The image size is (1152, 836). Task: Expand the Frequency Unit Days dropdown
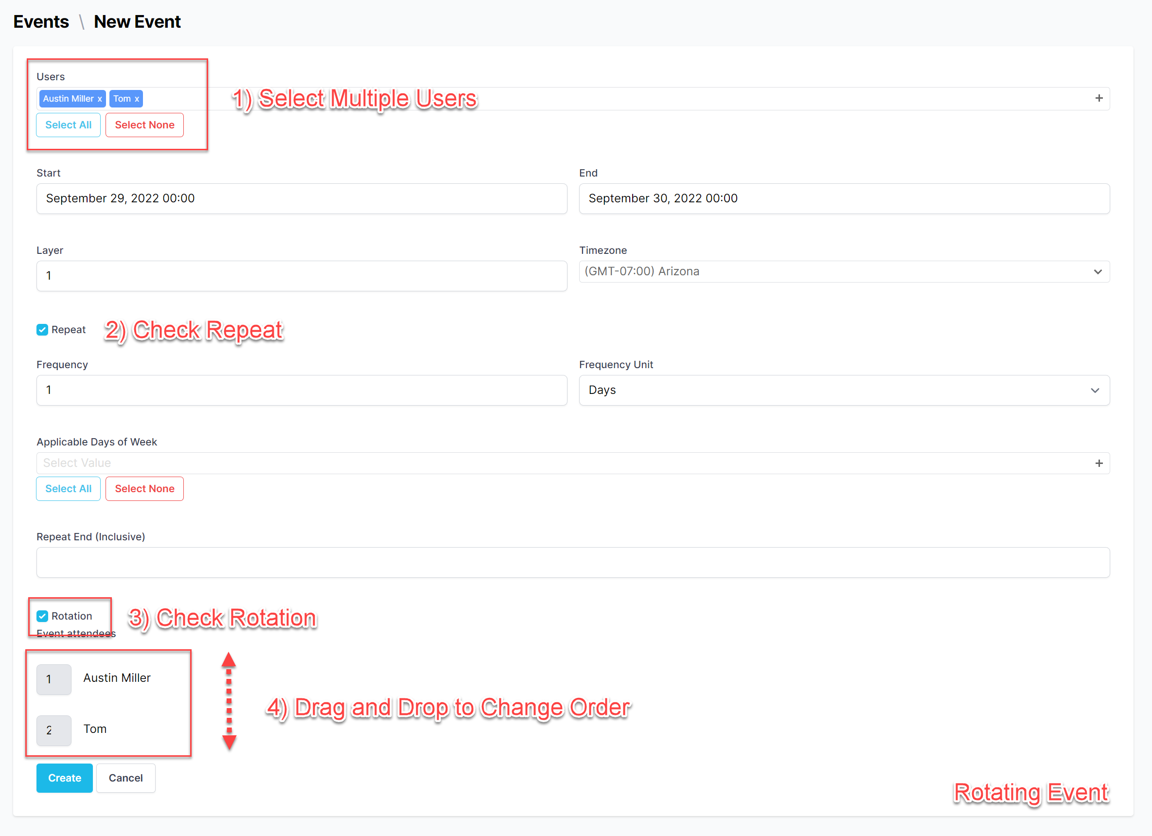[844, 390]
